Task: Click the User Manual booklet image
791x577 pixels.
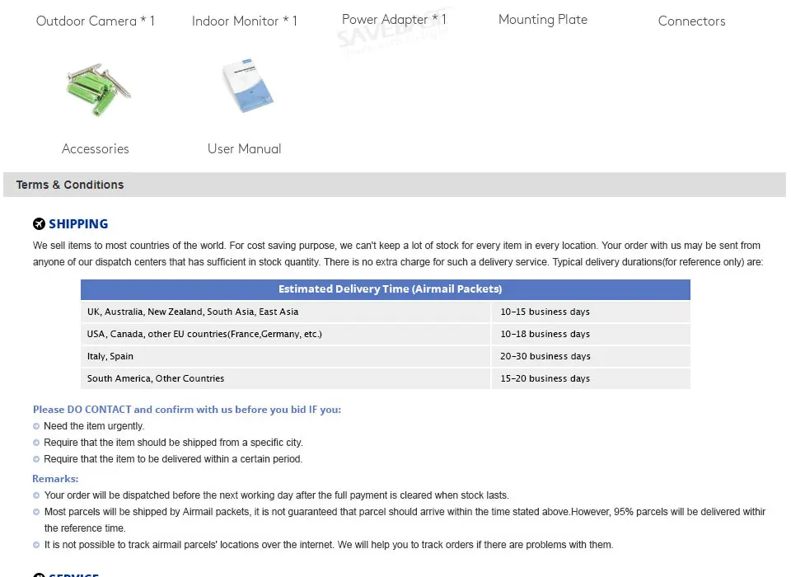Action: [248, 85]
